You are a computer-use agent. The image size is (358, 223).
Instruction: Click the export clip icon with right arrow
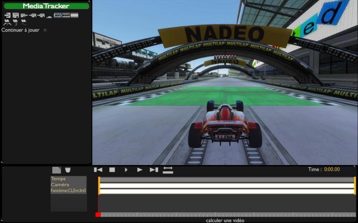point(24,15)
